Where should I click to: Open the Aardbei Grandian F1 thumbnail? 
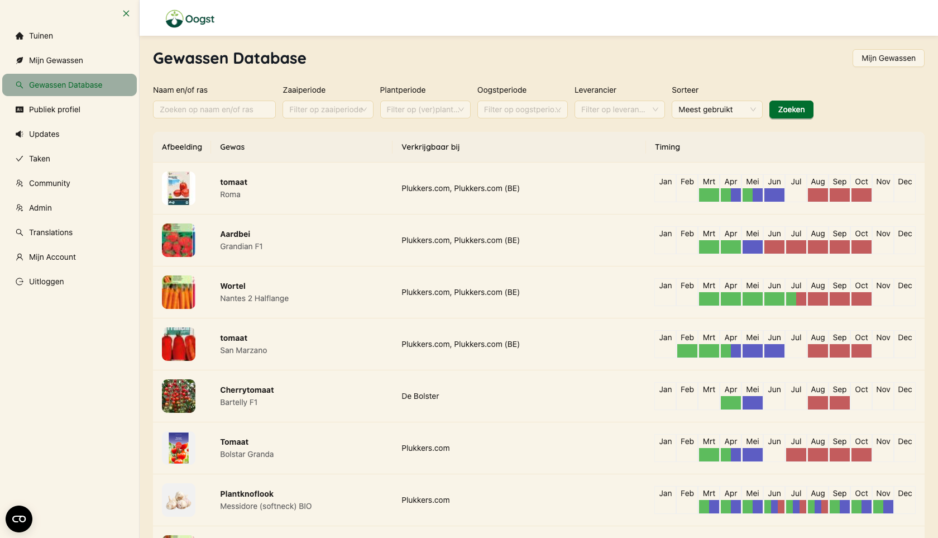[179, 240]
